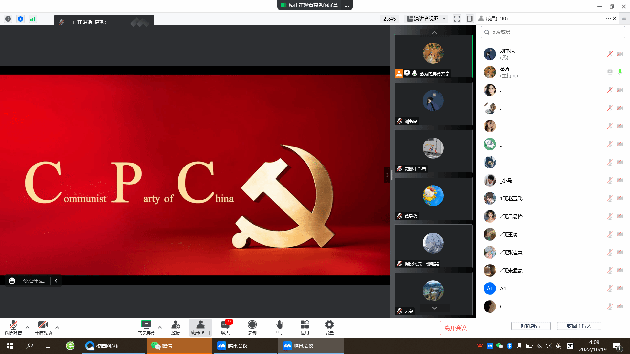
Task: Toggle the right side panel layout icon
Action: (x=470, y=19)
